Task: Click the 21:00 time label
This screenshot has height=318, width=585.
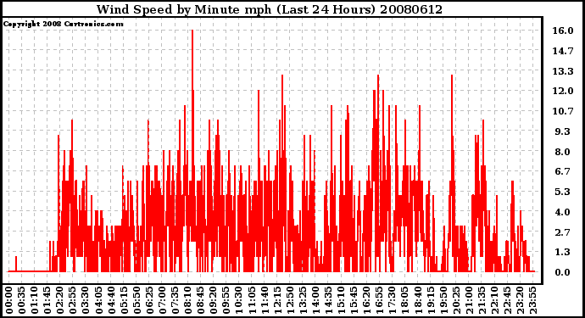Action: coord(469,301)
